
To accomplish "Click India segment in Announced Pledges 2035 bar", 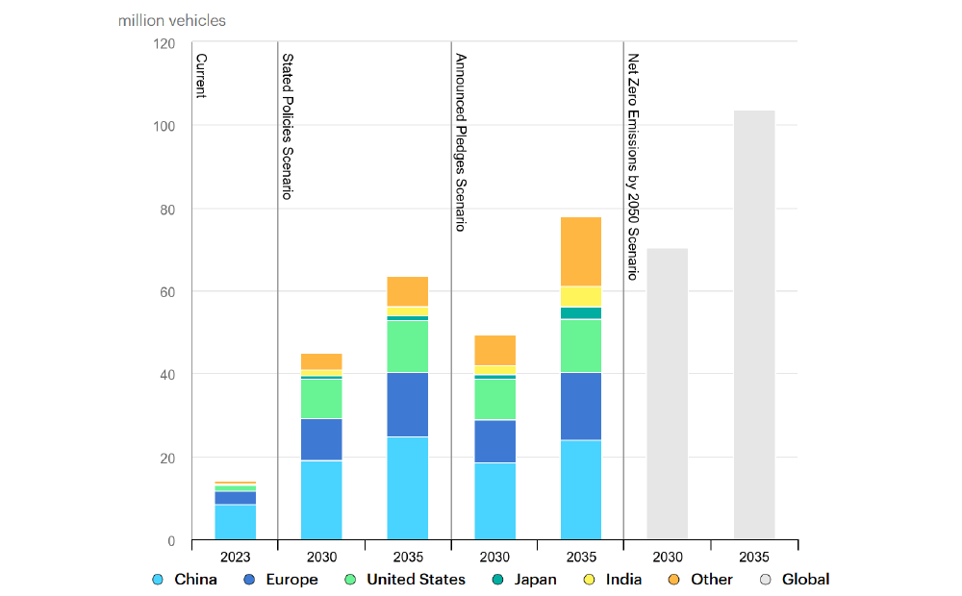I will [x=581, y=296].
